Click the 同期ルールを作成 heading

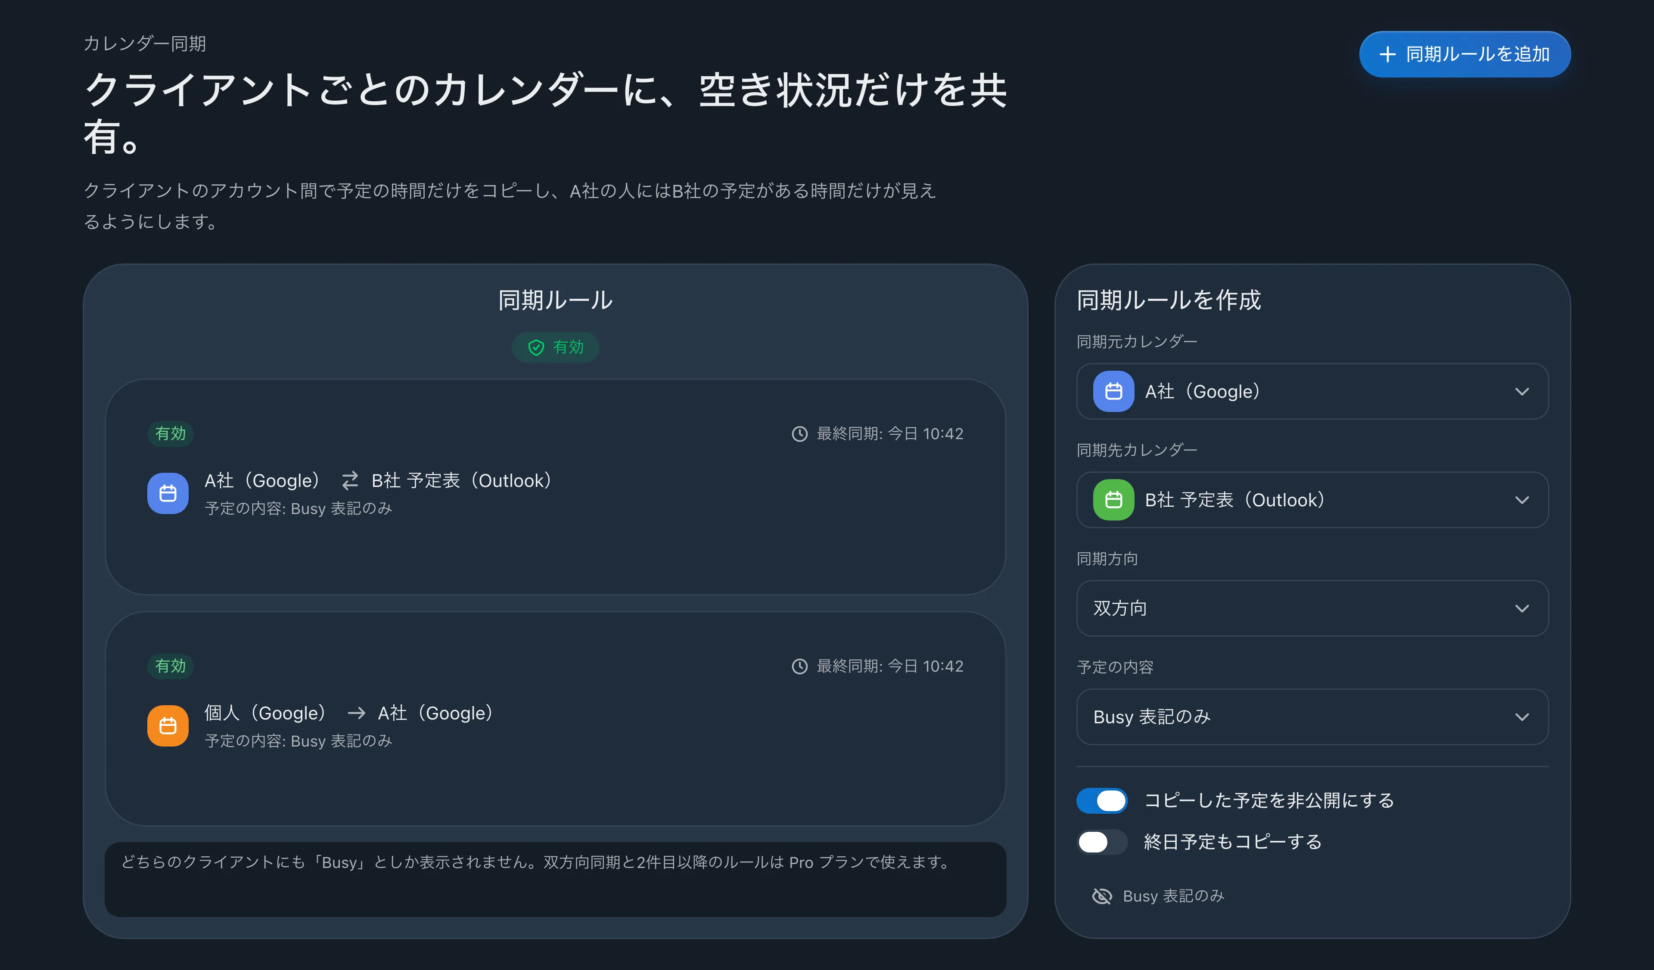pyautogui.click(x=1169, y=300)
